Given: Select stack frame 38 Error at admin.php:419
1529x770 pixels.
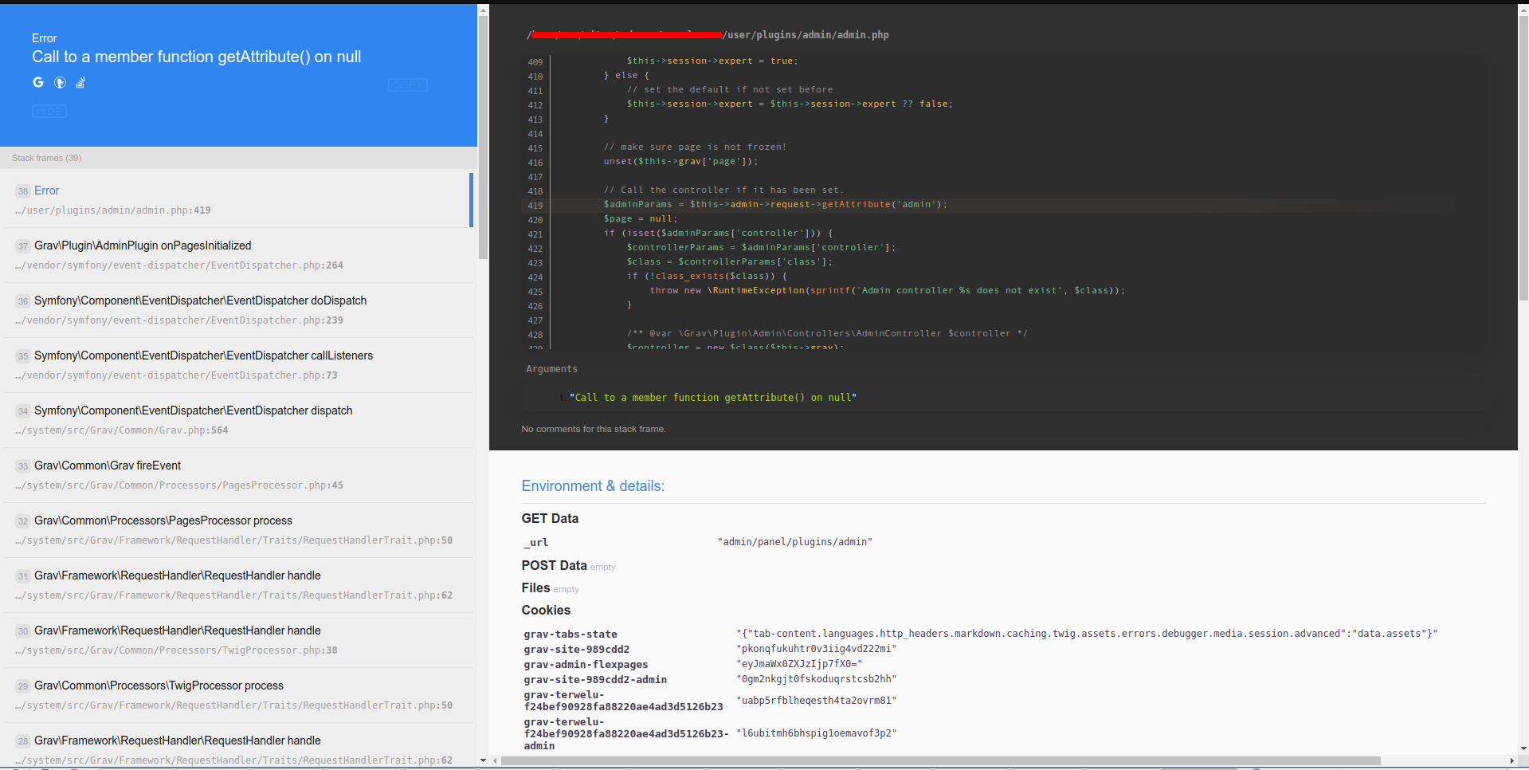Looking at the screenshot, I should pyautogui.click(x=237, y=200).
